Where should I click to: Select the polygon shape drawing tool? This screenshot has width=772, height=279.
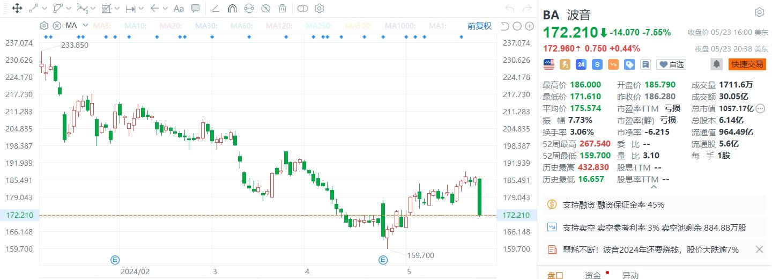[x=58, y=9]
